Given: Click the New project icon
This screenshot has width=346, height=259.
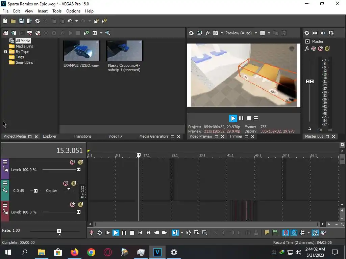Looking at the screenshot, I should pyautogui.click(x=5, y=21).
